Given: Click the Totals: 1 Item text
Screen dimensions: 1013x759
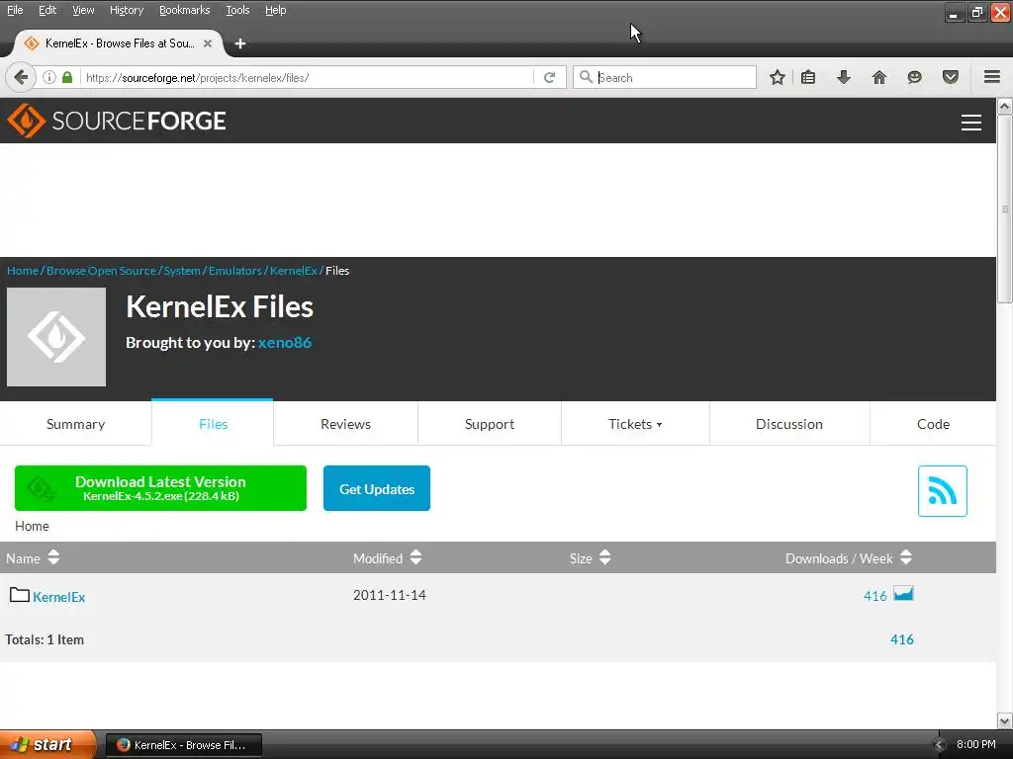Looking at the screenshot, I should 45,639.
